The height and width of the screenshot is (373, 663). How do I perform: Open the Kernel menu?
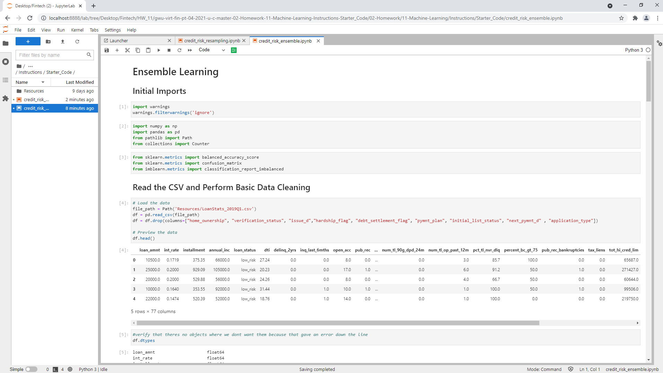(77, 30)
